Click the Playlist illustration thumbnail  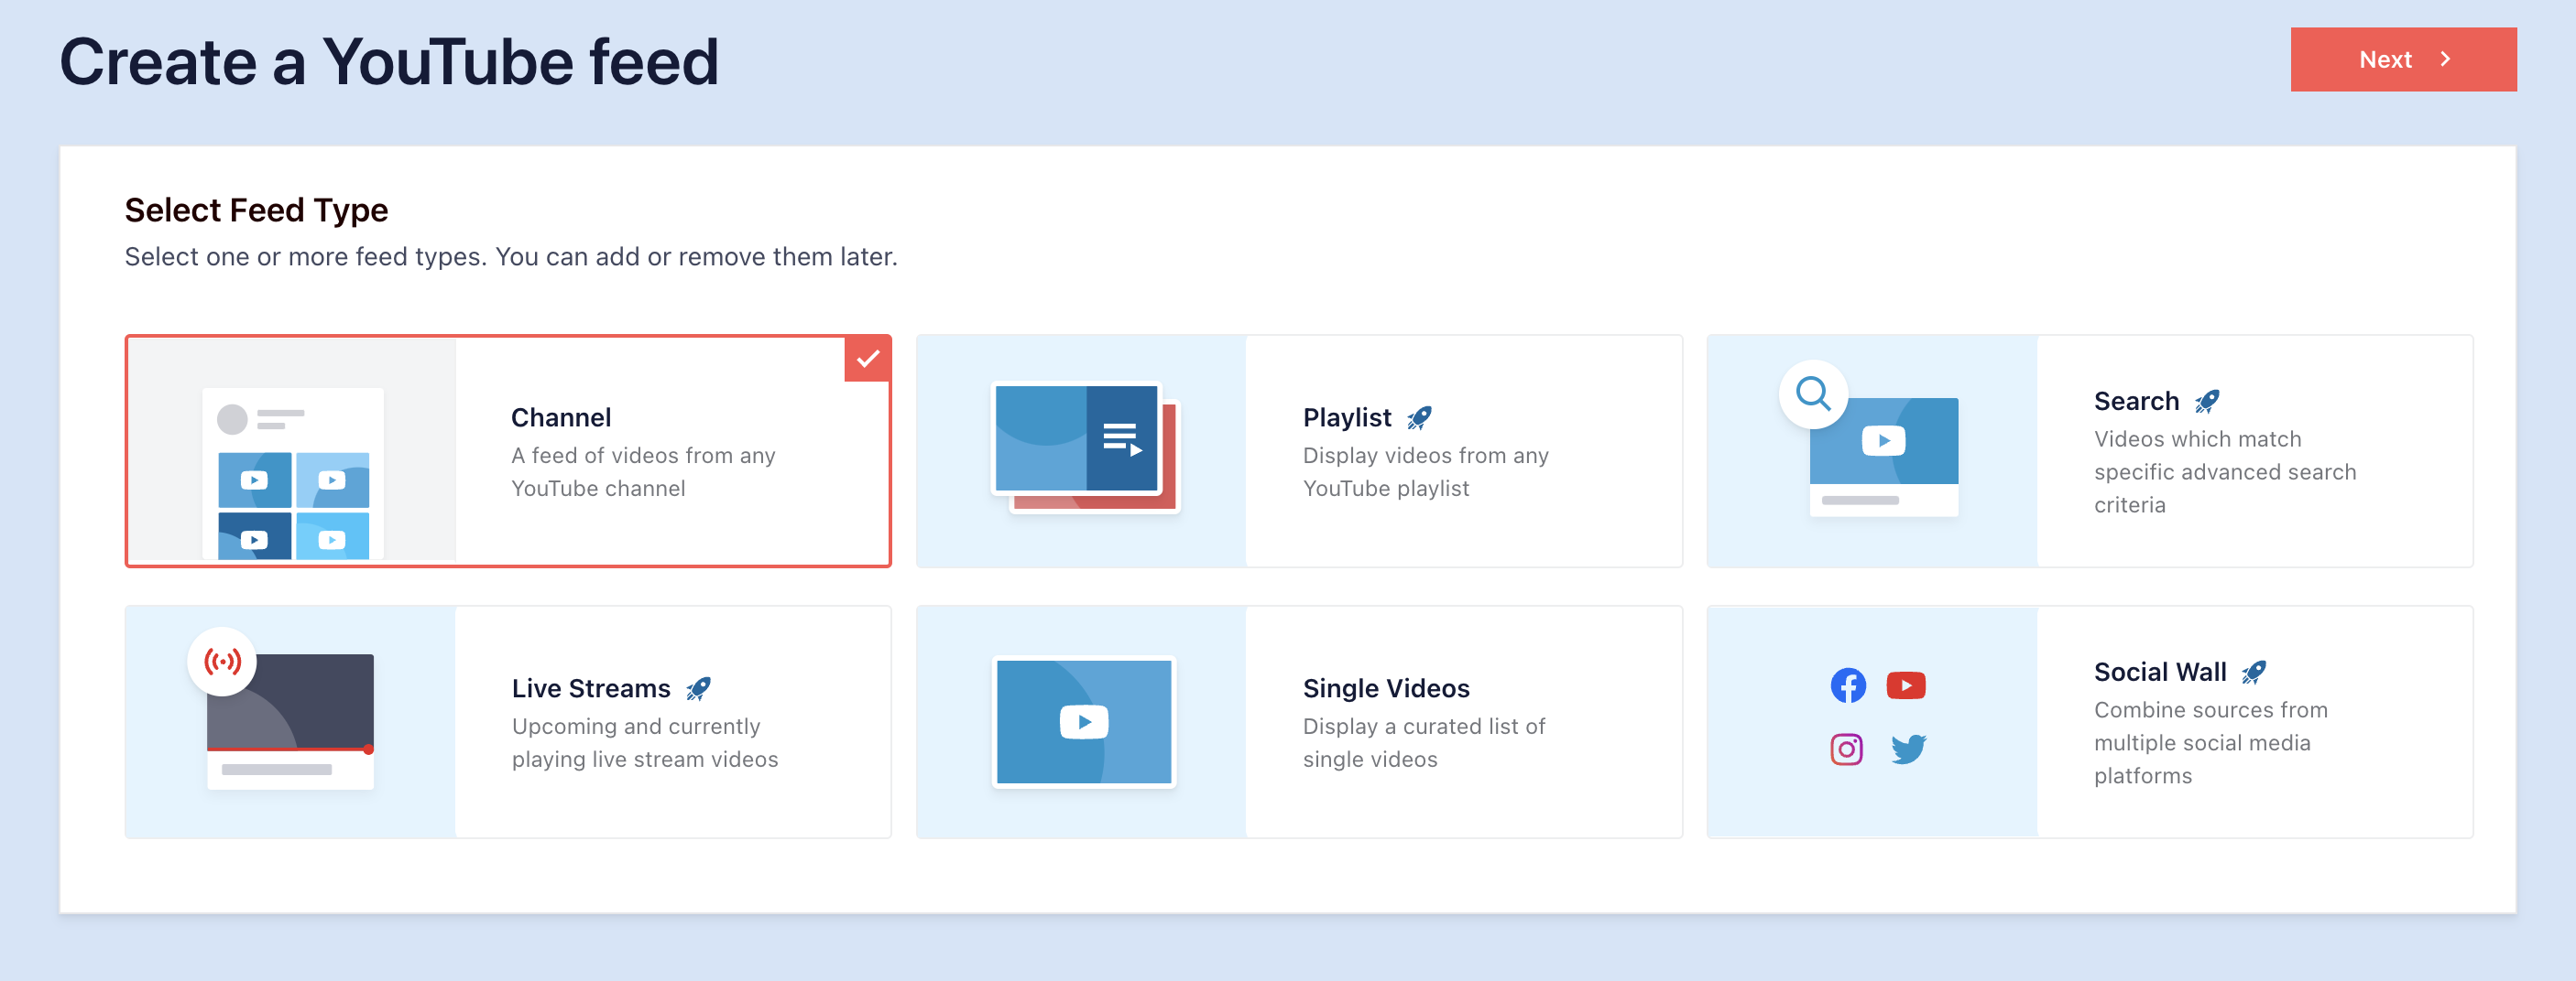pyautogui.click(x=1085, y=447)
